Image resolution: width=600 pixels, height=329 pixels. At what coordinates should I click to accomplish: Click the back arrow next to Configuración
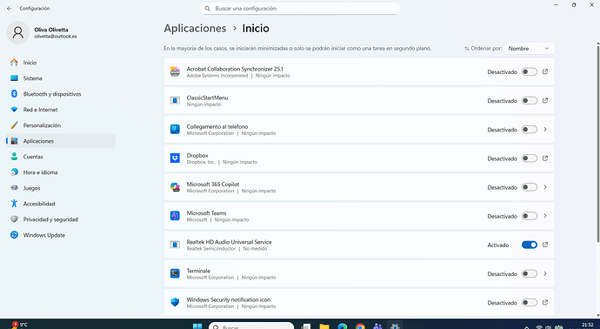(x=10, y=9)
